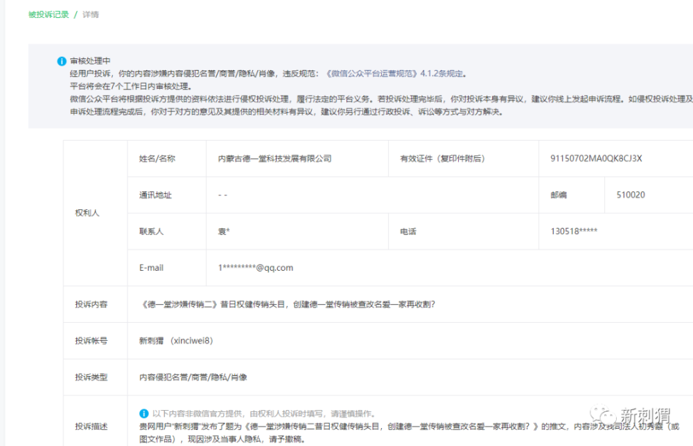Click the 投诉类型 row header
The width and height of the screenshot is (693, 446).
point(96,377)
